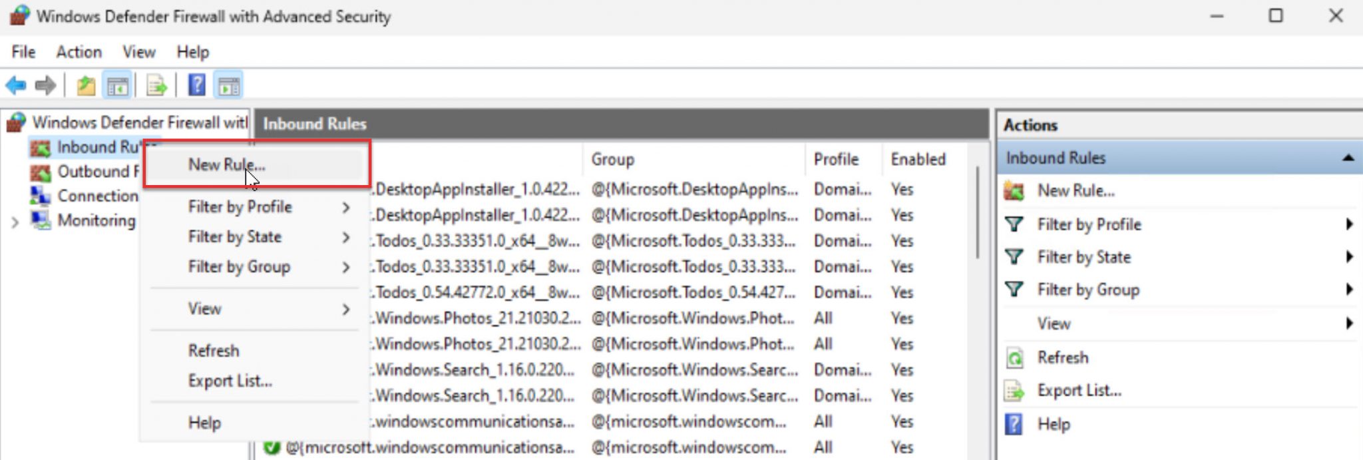Open the Action menu

pos(79,52)
